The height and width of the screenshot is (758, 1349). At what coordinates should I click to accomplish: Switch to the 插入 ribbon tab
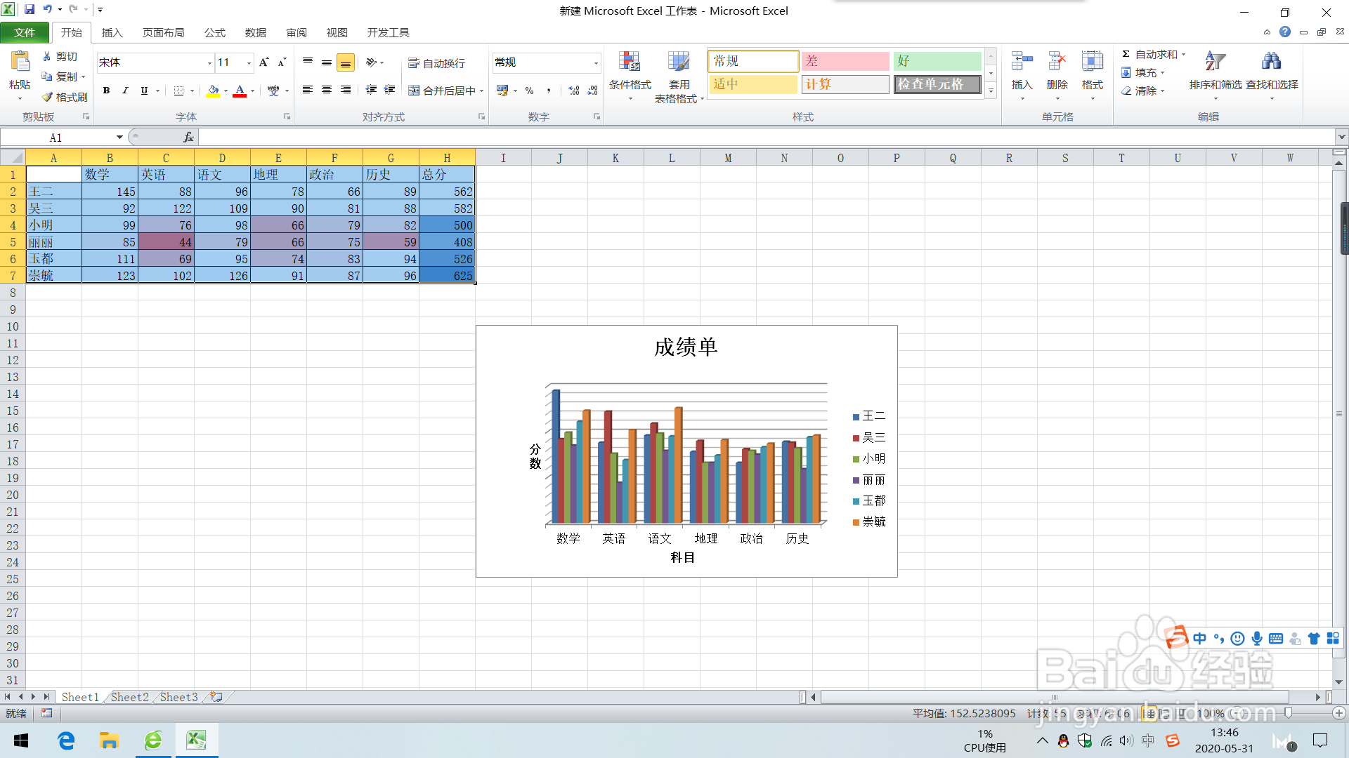112,32
